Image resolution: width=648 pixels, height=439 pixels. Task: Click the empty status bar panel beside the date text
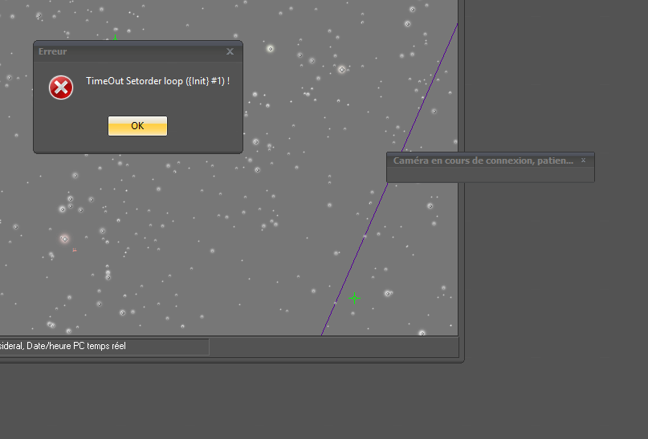click(333, 347)
